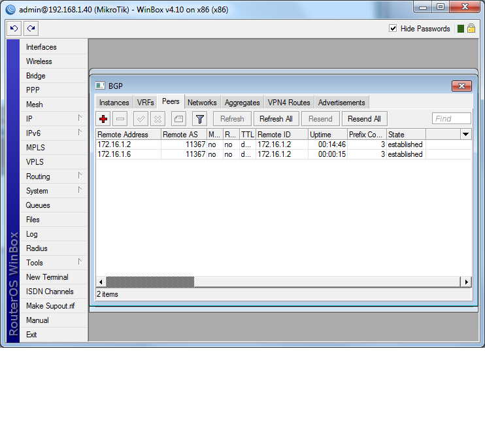Open Mesh in the sidebar

[x=35, y=105]
